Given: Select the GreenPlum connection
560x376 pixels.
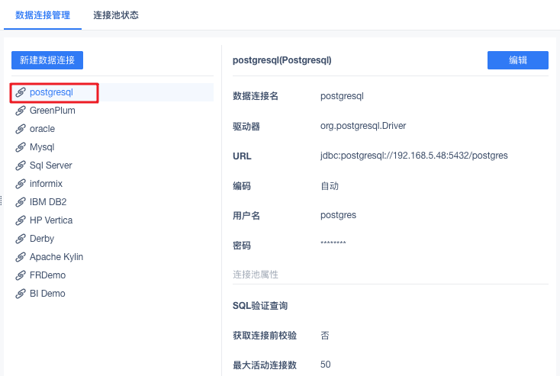Looking at the screenshot, I should [x=53, y=111].
